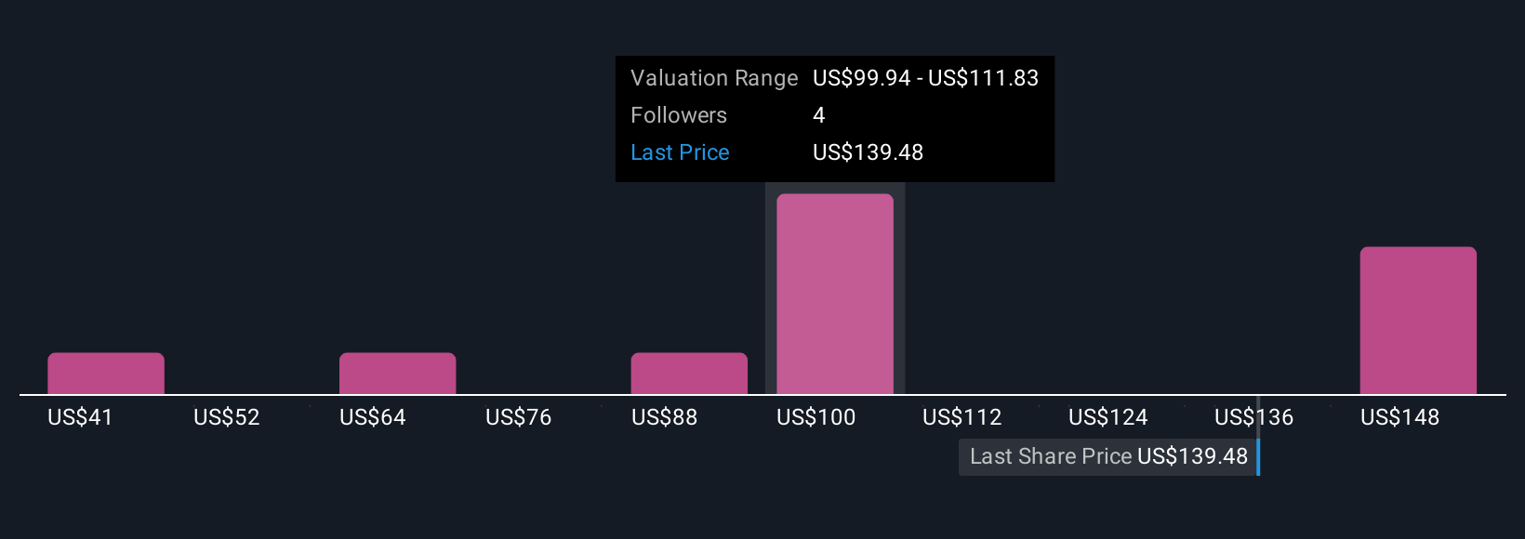Click the Last Share Price US$139.48 label
Image resolution: width=1525 pixels, height=539 pixels.
coord(1108,456)
